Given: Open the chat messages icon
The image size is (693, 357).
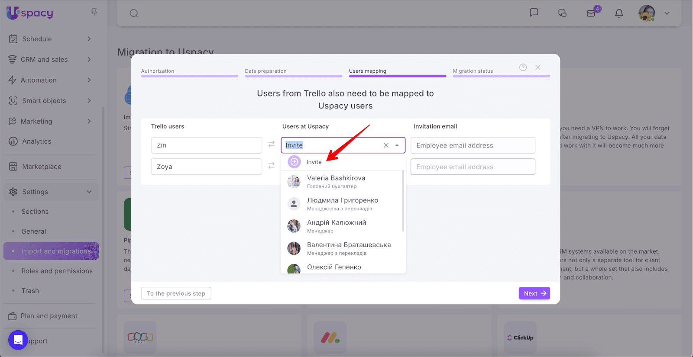Looking at the screenshot, I should [534, 13].
